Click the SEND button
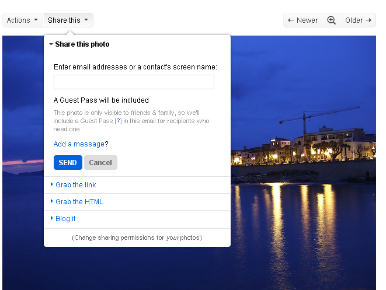This screenshot has height=290, width=386. (68, 163)
